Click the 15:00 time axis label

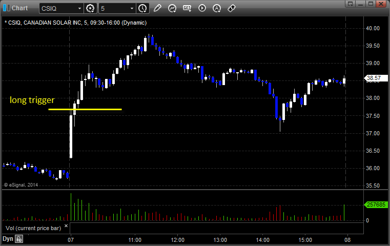tap(305, 240)
